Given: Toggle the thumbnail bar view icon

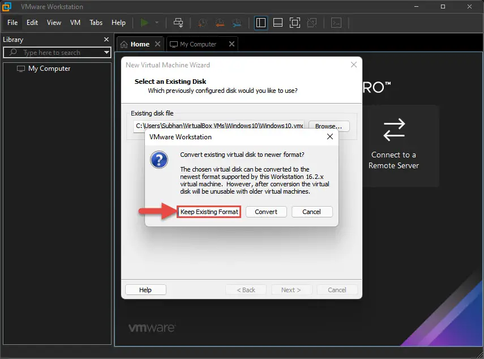Looking at the screenshot, I should (x=278, y=23).
